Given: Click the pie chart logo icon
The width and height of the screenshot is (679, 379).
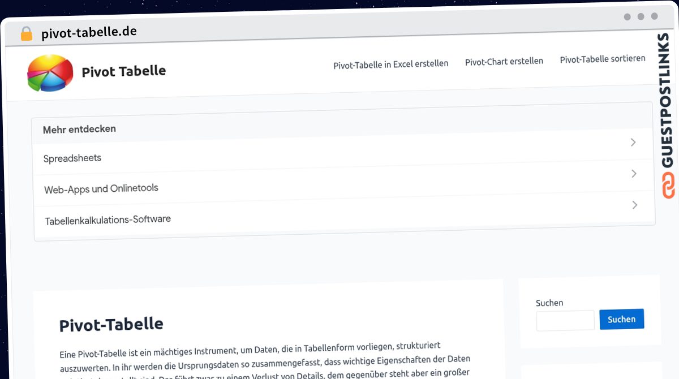Looking at the screenshot, I should [x=50, y=73].
